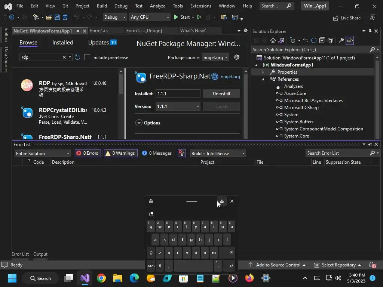383x287 pixels.
Task: Click Select Repository in status bar
Action: [337, 265]
